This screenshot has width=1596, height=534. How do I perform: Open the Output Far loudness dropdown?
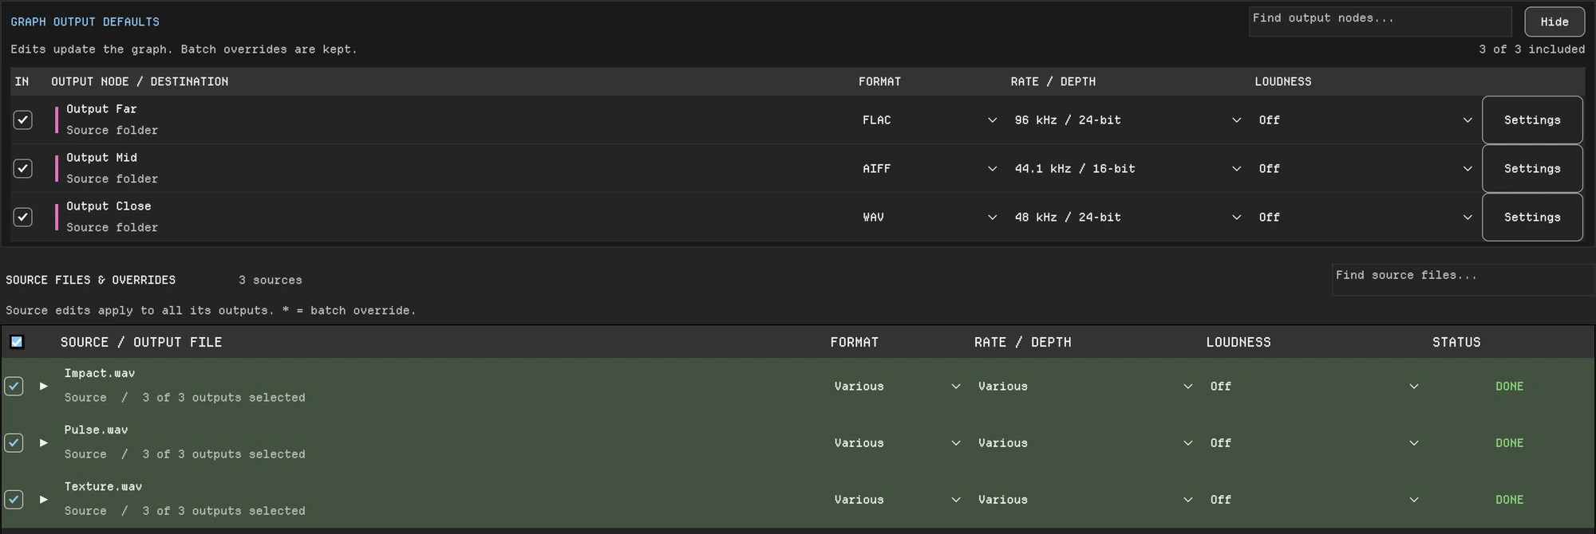pyautogui.click(x=1365, y=120)
